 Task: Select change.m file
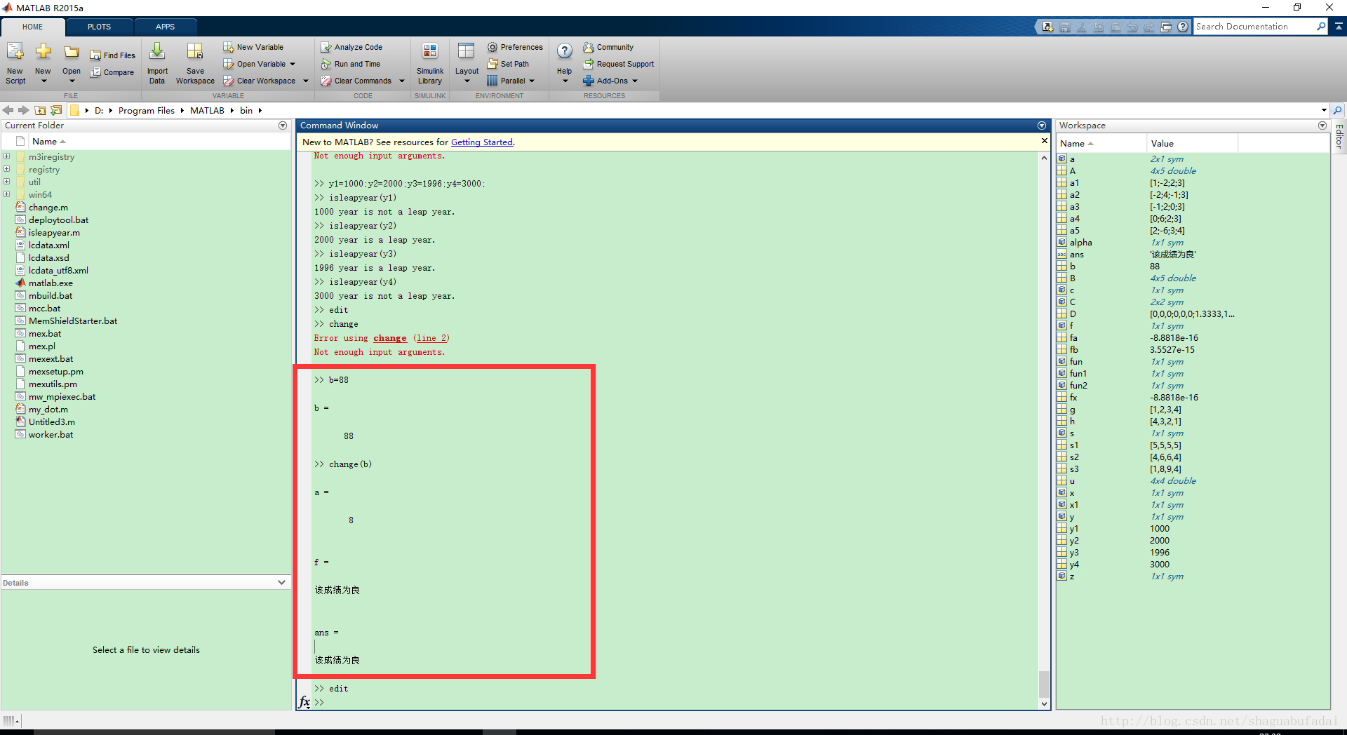(48, 208)
